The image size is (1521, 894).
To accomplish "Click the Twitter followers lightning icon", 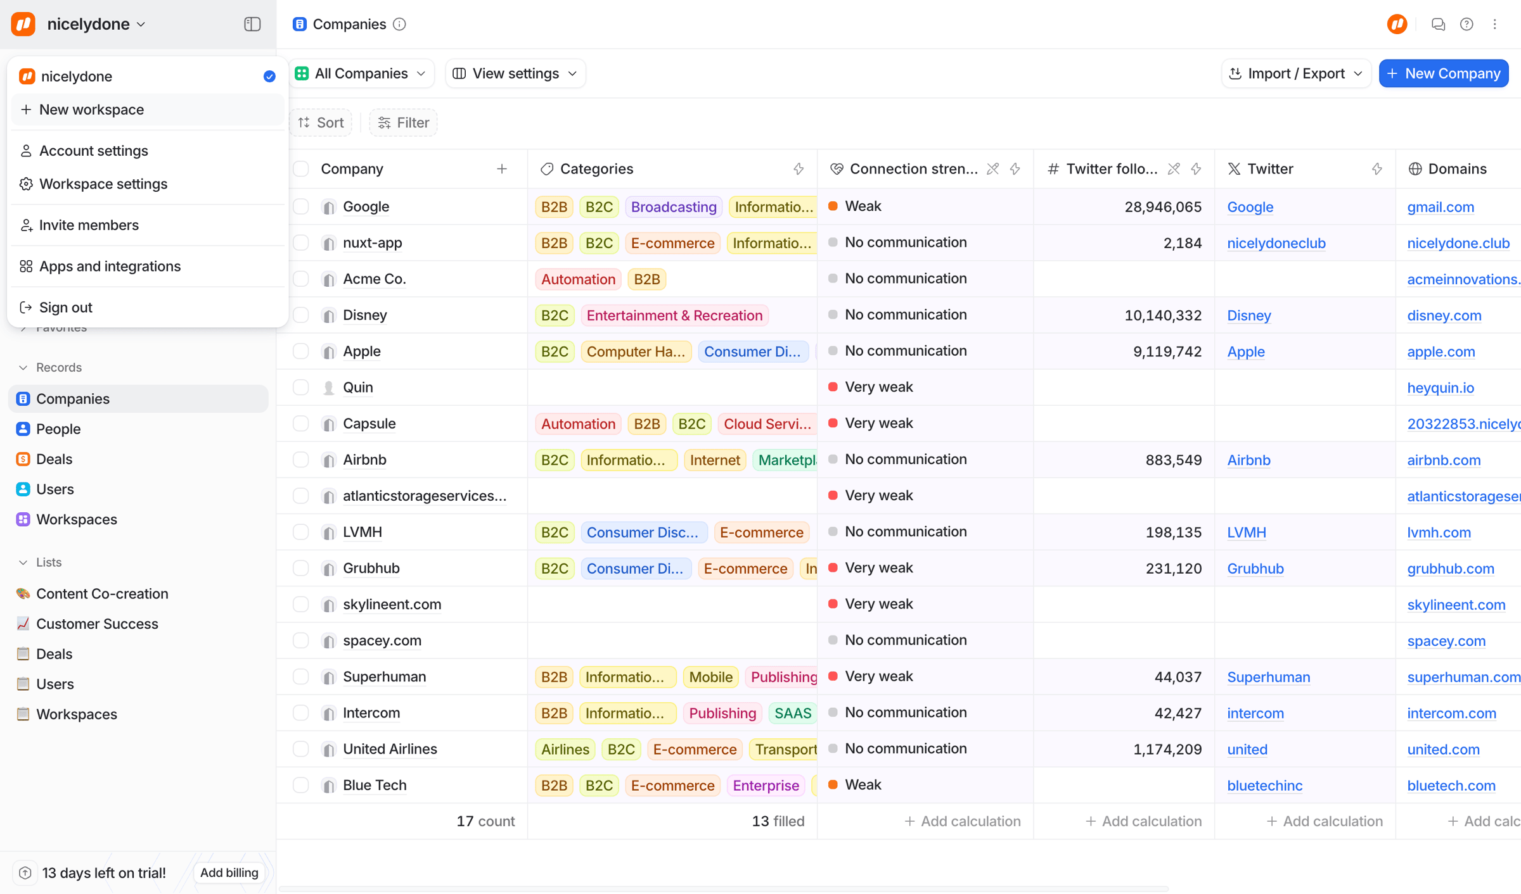I will [1197, 169].
